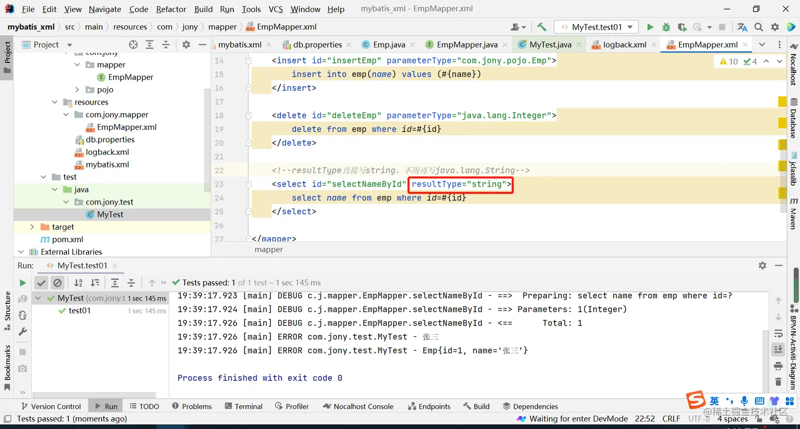Open the VCS menu
Screen dimensions: 800x429
pyautogui.click(x=276, y=9)
